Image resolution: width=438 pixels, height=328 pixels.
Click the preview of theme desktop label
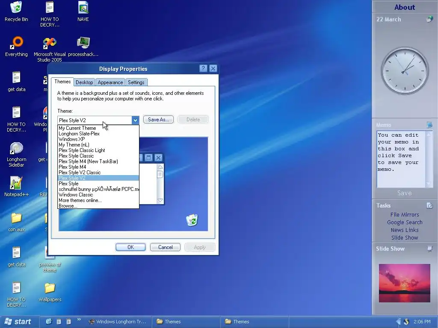click(50, 267)
